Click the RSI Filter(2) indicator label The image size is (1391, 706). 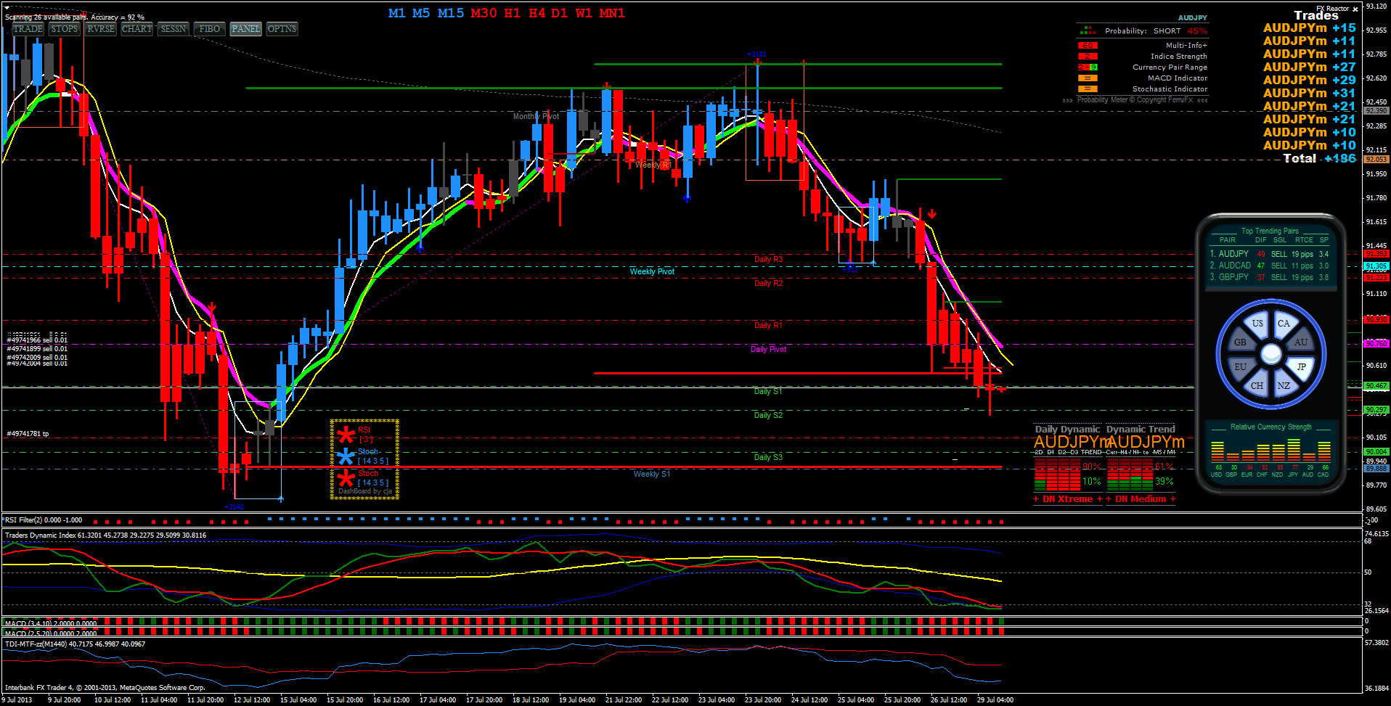click(x=44, y=520)
